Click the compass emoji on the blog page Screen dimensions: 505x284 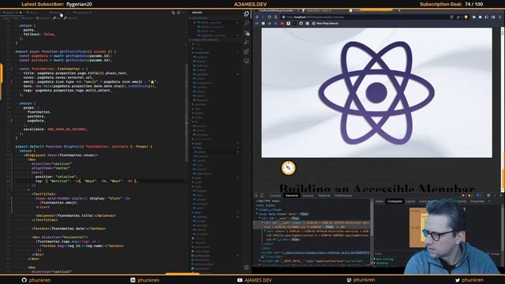[288, 168]
